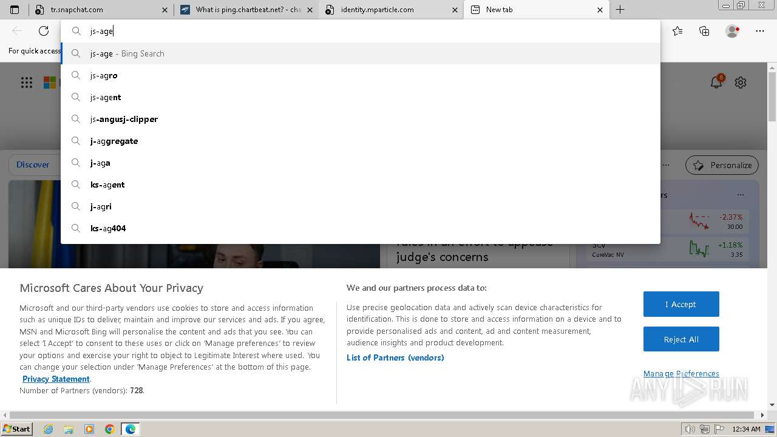Close the identity.mparticle.com tab
The image size is (777, 437).
tap(455, 10)
